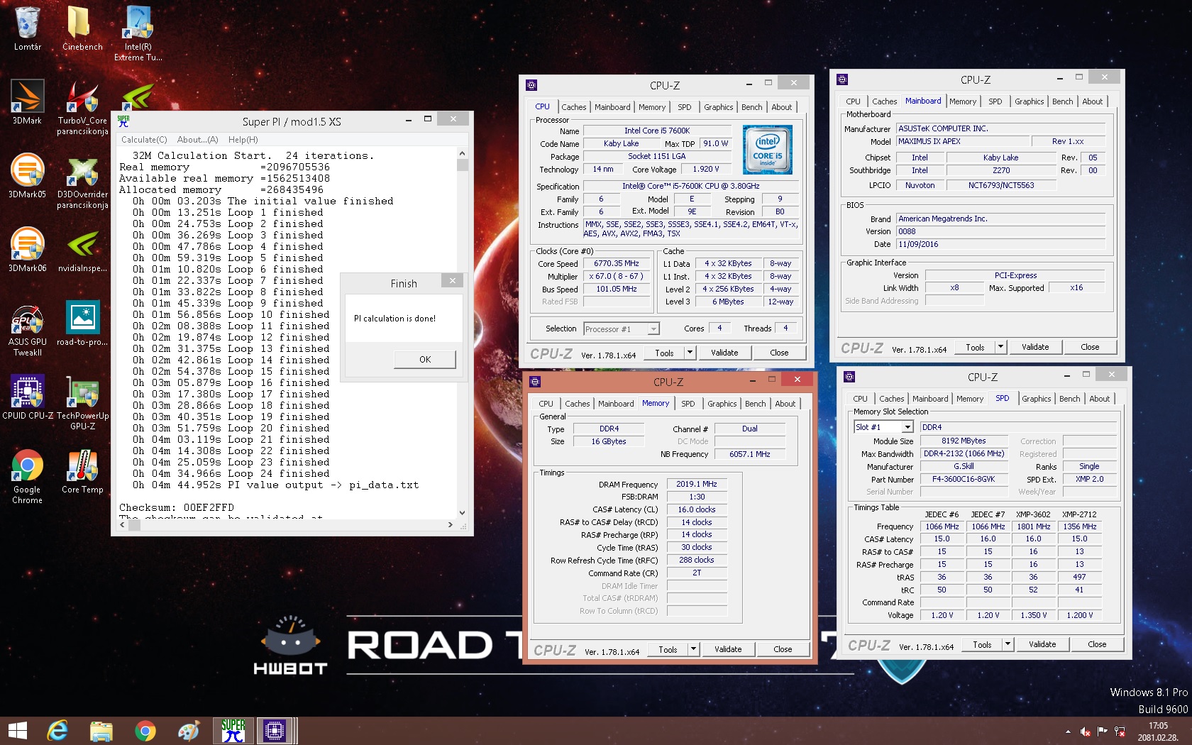
Task: Show hidden system tray icons
Action: click(x=1068, y=732)
